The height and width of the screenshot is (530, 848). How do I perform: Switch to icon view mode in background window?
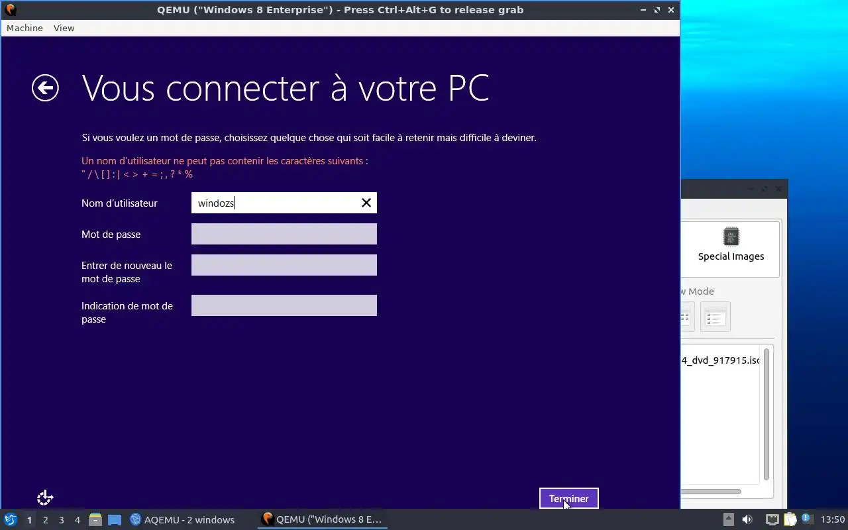(x=686, y=317)
